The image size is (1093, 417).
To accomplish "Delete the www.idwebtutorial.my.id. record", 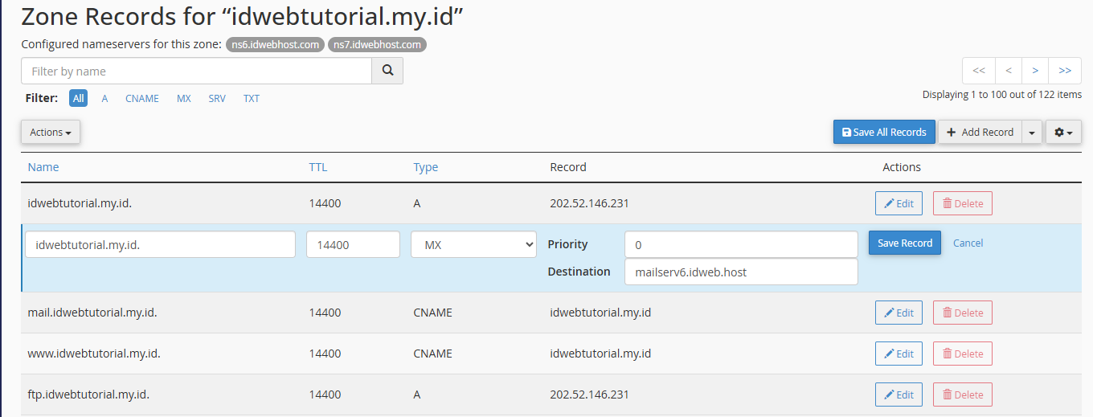I will (963, 354).
